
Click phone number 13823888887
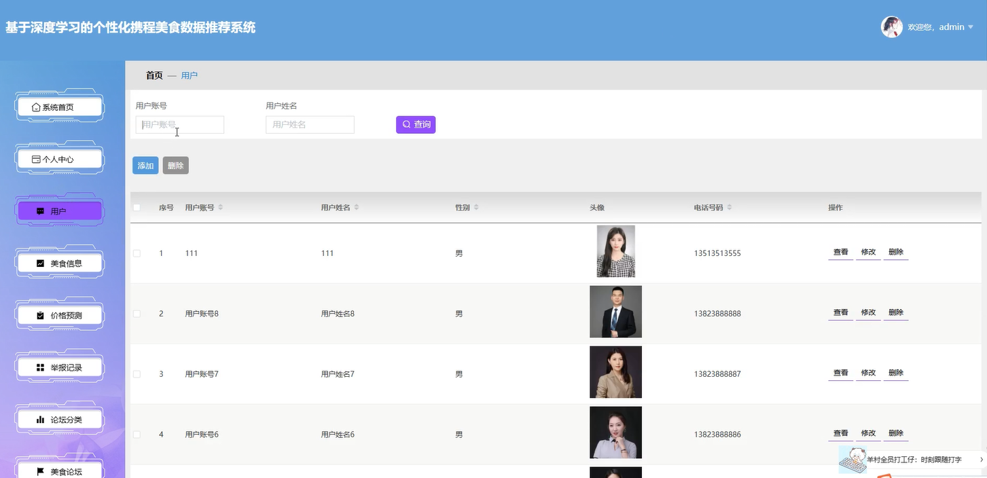click(717, 374)
